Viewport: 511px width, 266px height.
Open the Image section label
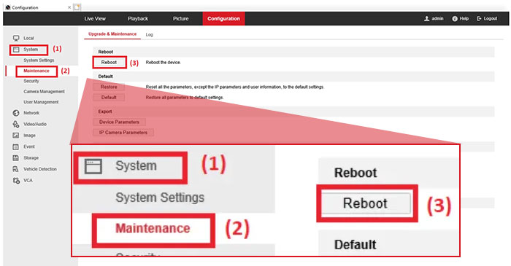tap(29, 136)
